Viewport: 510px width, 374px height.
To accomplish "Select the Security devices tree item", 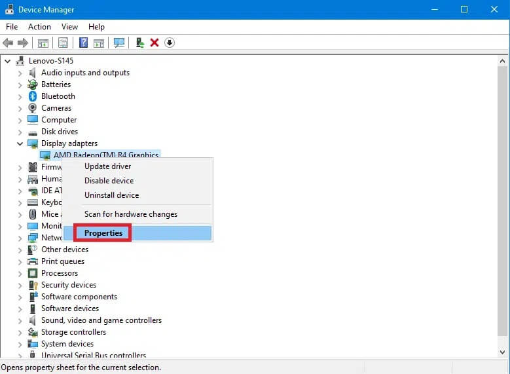I will [69, 285].
